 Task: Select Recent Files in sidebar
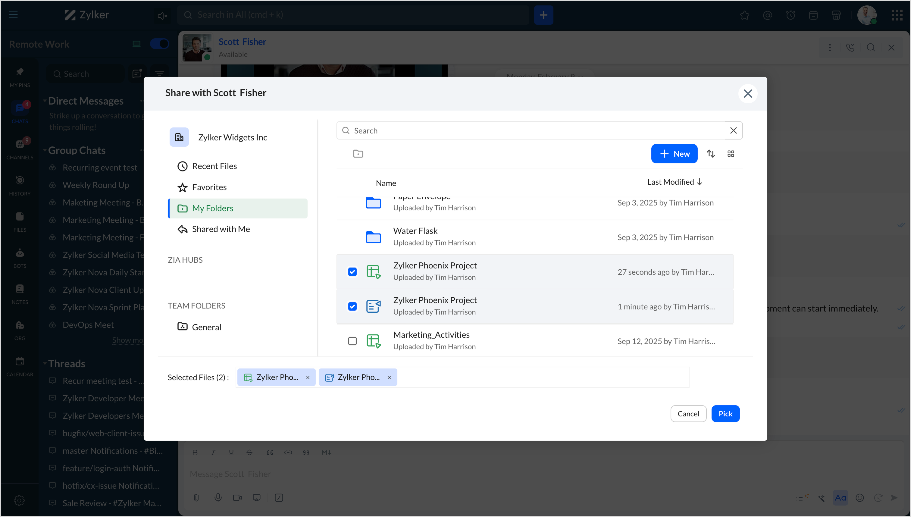(214, 166)
